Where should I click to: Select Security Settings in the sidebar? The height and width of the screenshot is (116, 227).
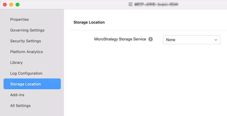(x=25, y=41)
